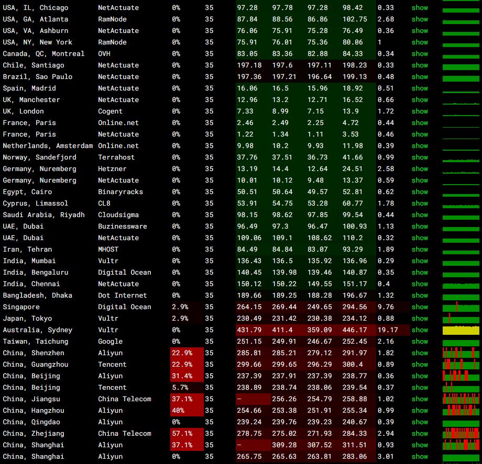Click show for China, Qingdao
Viewport: 482px width, 464px height.
pos(420,422)
